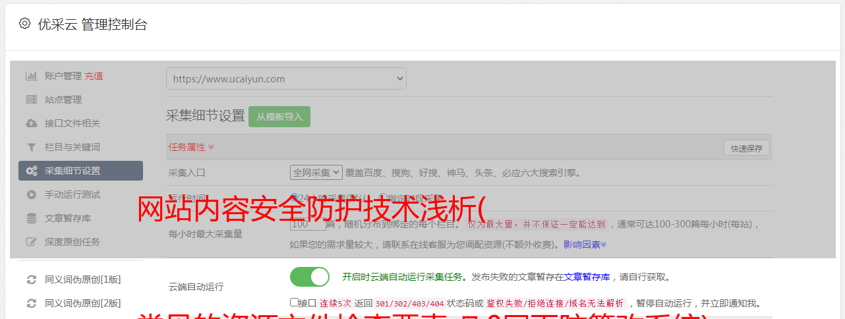The image size is (845, 319).
Task: Click the 快速保存 button
Action: (x=746, y=148)
